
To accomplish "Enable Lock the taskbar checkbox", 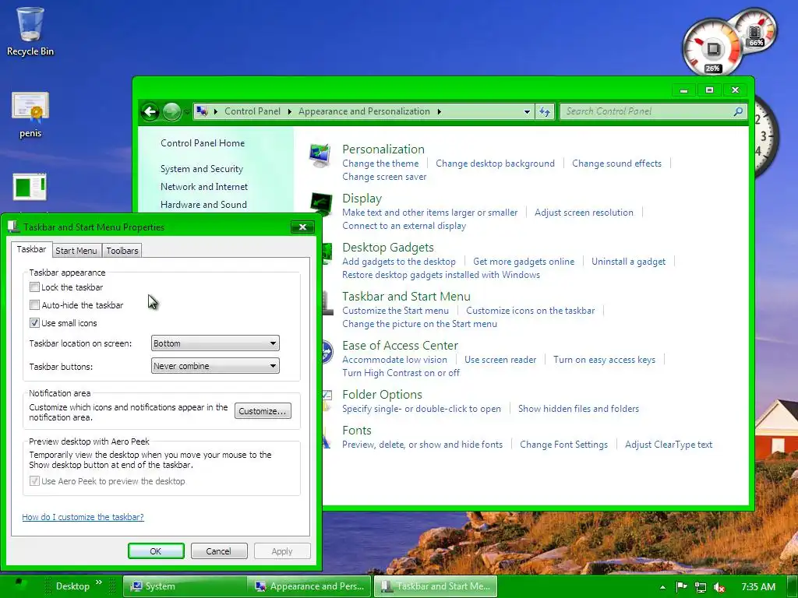I will [34, 287].
